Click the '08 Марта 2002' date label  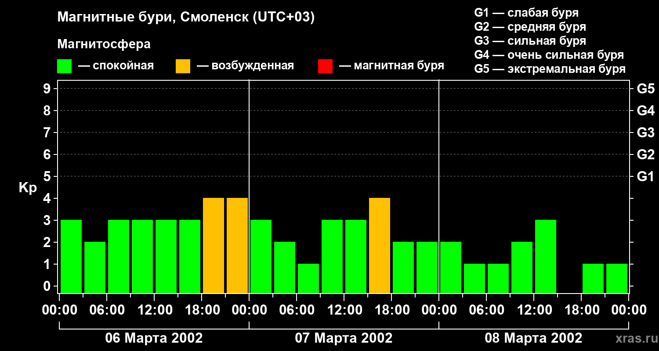click(533, 338)
